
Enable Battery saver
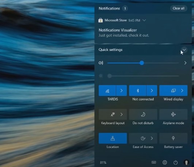[x=173, y=138]
